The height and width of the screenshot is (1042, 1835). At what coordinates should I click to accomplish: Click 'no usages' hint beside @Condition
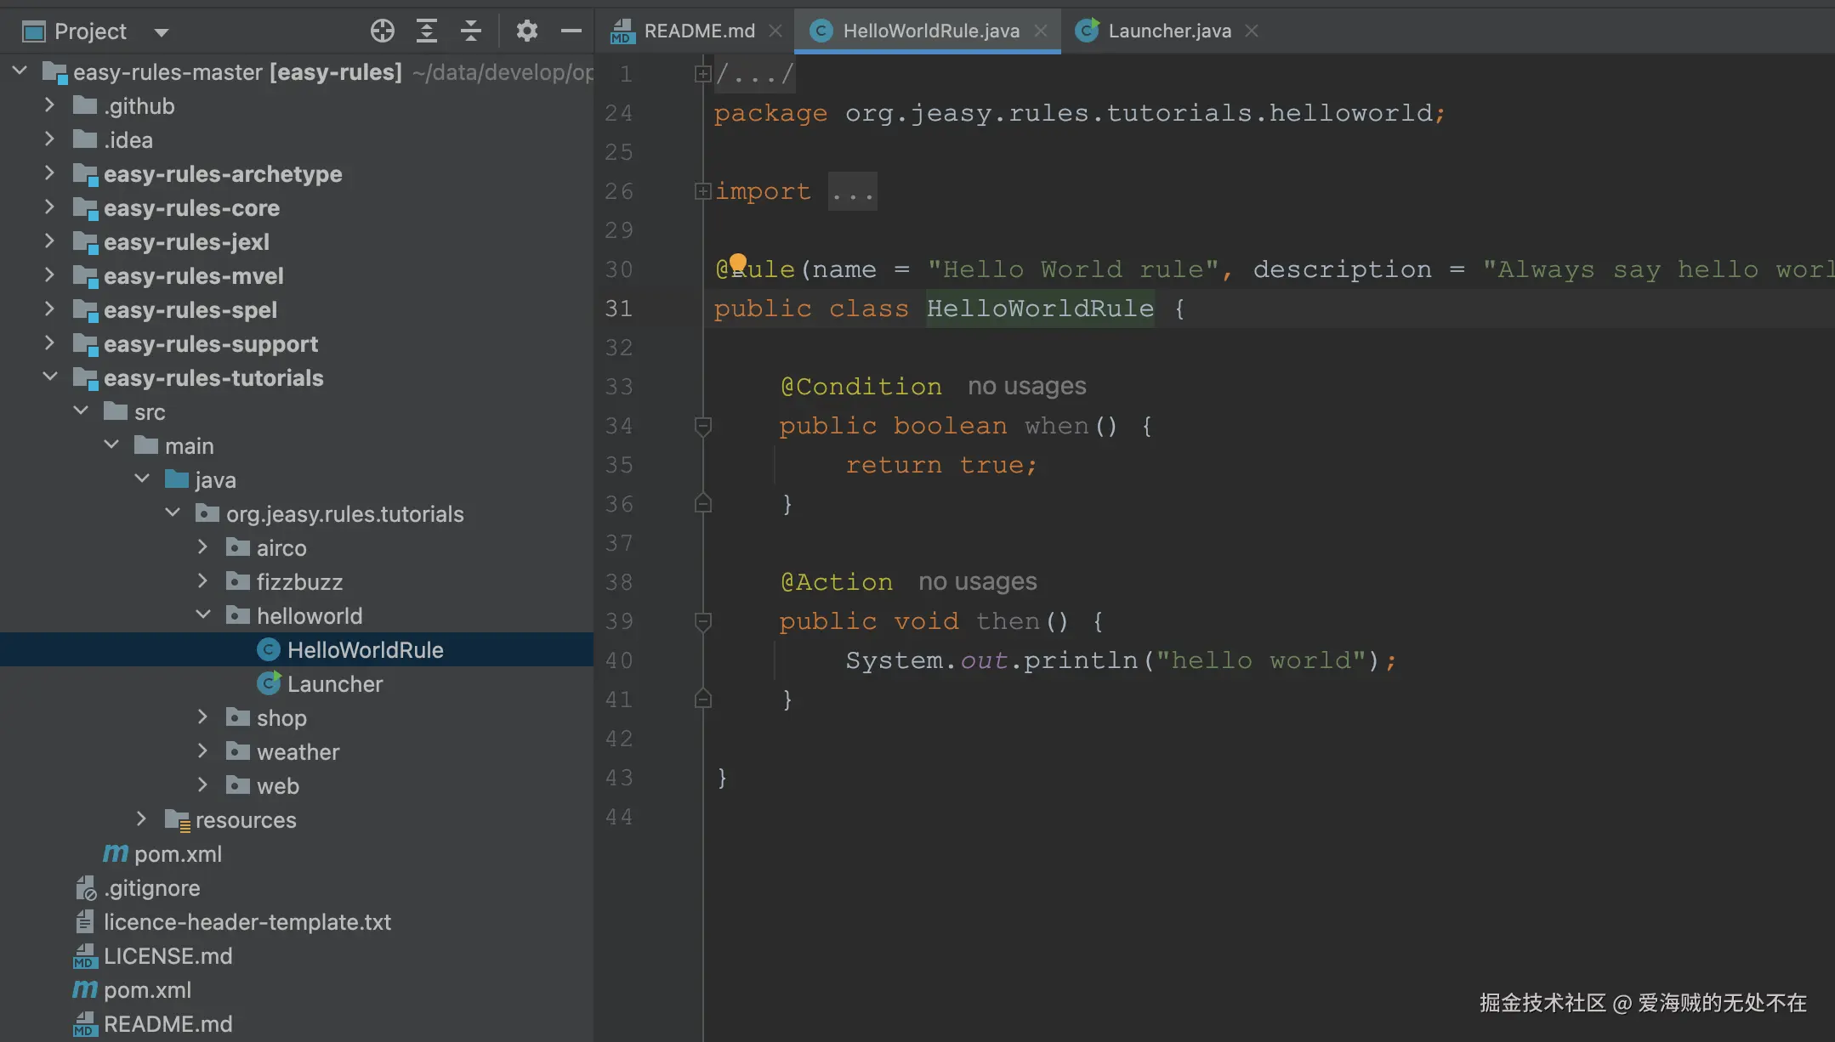point(1026,387)
